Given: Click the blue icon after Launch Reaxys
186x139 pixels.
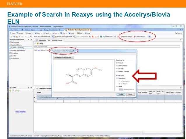Looking at the screenshot, I should pos(150,37).
